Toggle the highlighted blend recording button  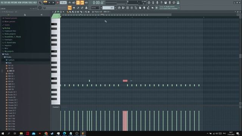pyautogui.click(x=82, y=3)
